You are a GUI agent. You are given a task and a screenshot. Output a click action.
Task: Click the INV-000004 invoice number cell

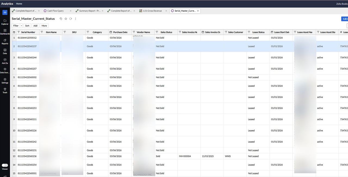pyautogui.click(x=189, y=156)
